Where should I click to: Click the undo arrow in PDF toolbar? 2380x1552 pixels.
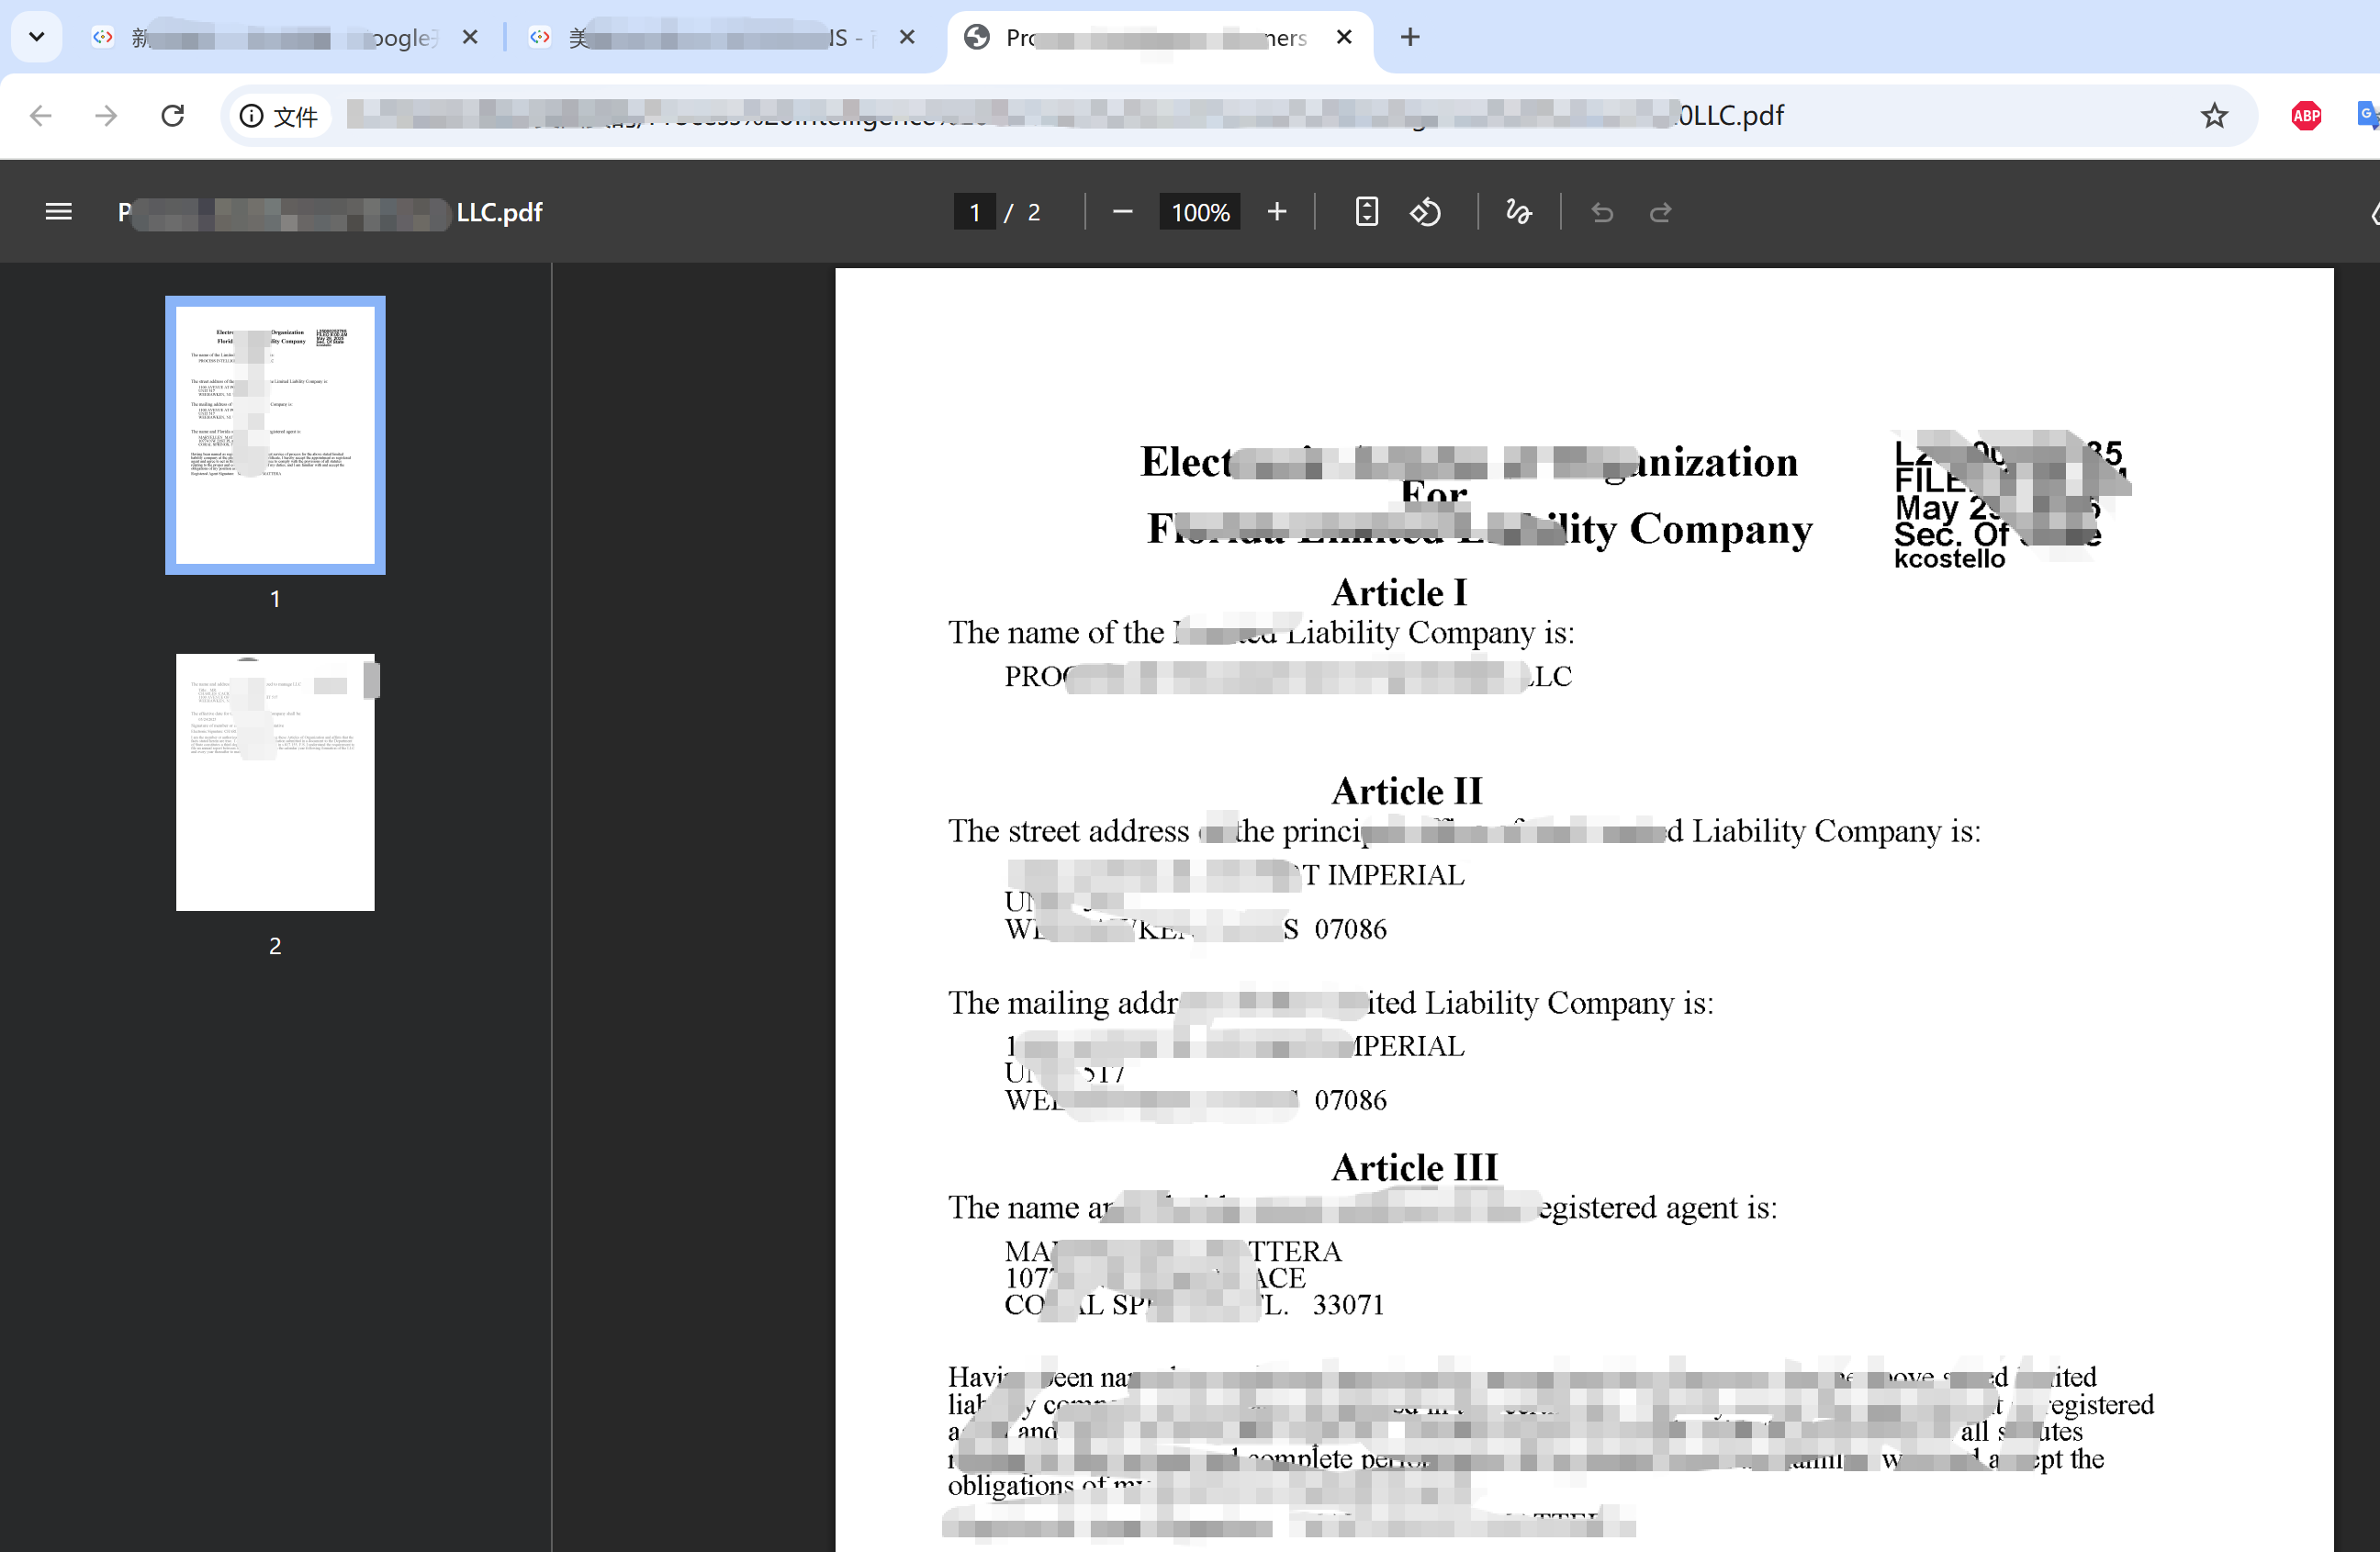point(1602,212)
